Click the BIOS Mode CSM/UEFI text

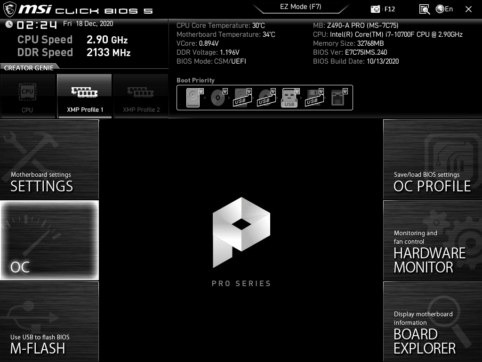pyautogui.click(x=211, y=61)
